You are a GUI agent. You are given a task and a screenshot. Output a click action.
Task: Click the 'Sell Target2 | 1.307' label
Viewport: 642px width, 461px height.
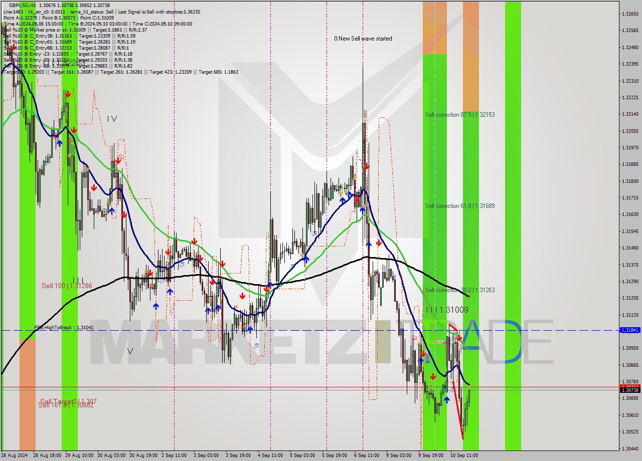(68, 401)
